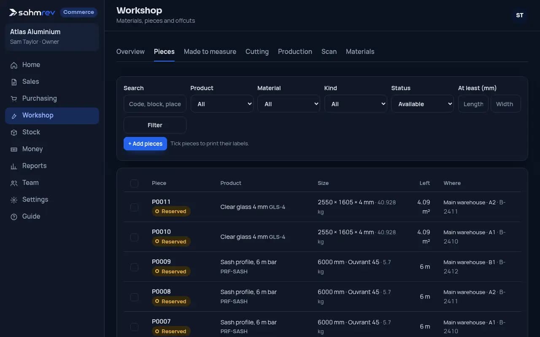This screenshot has height=337, width=540.
Task: Click Clear glass 4 mm in P0010 row
Action: pyautogui.click(x=244, y=237)
